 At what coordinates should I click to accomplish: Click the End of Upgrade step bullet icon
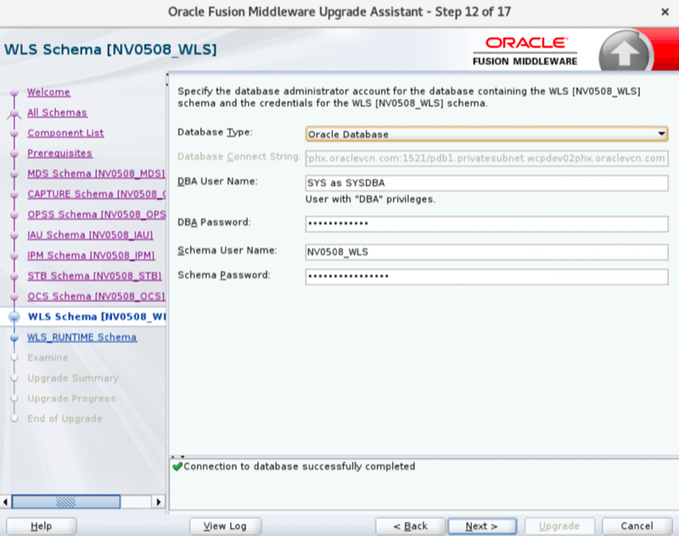(x=14, y=419)
